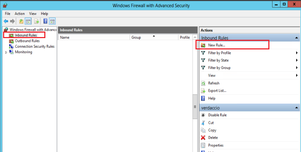Expand the Filter by Profile submenu arrow

point(297,53)
